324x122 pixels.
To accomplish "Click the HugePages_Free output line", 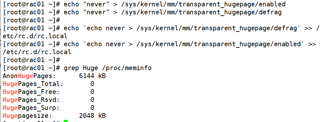I will pyautogui.click(x=48, y=92).
